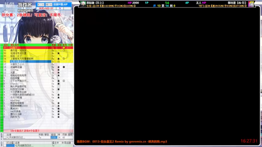Click the star in GSswako row

point(59,84)
